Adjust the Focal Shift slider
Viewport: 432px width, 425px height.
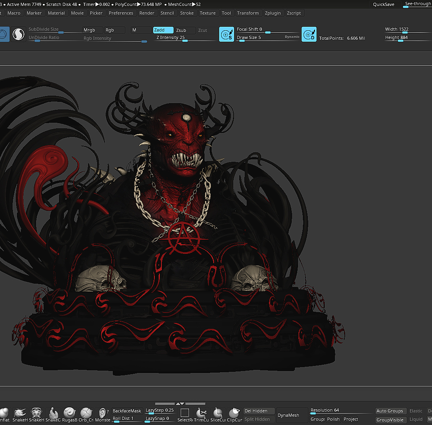pos(267,30)
